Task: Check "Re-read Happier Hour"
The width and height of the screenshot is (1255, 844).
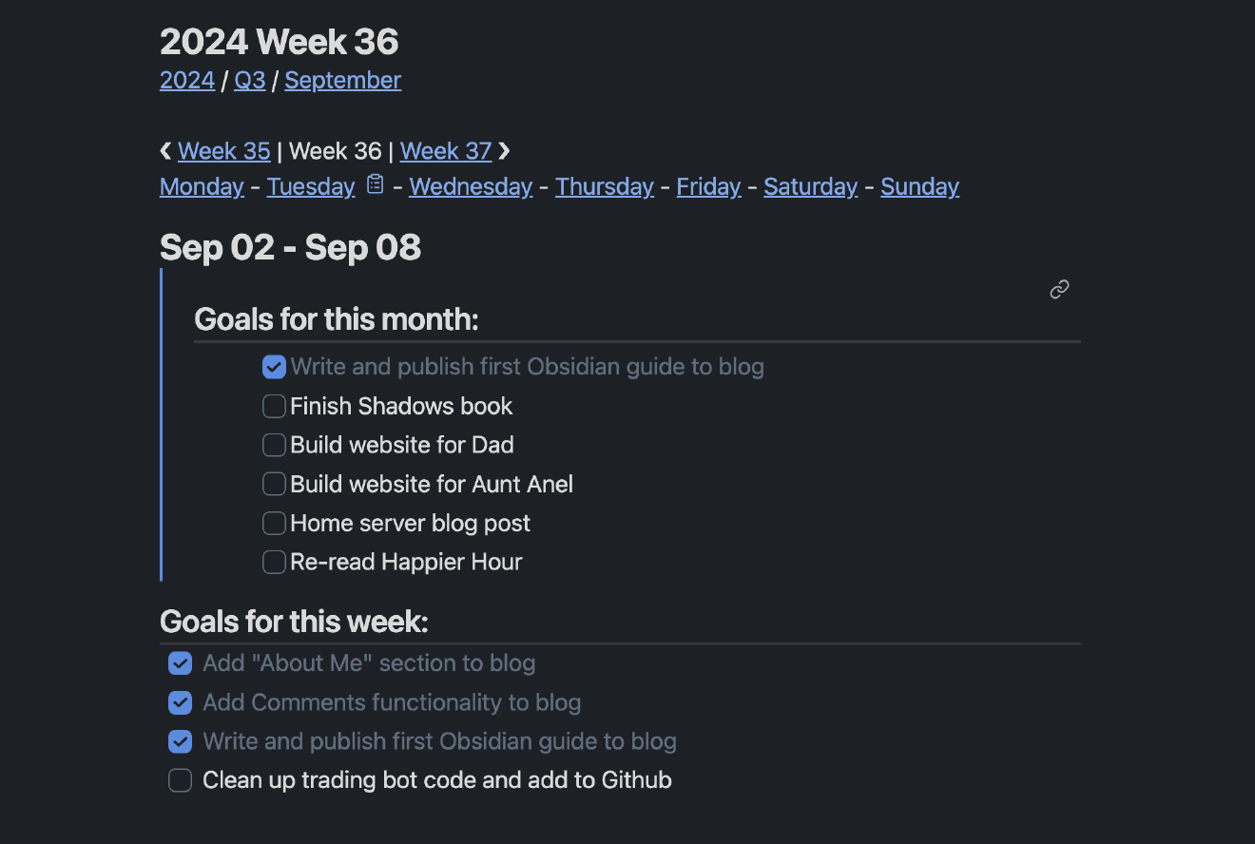Action: [273, 562]
